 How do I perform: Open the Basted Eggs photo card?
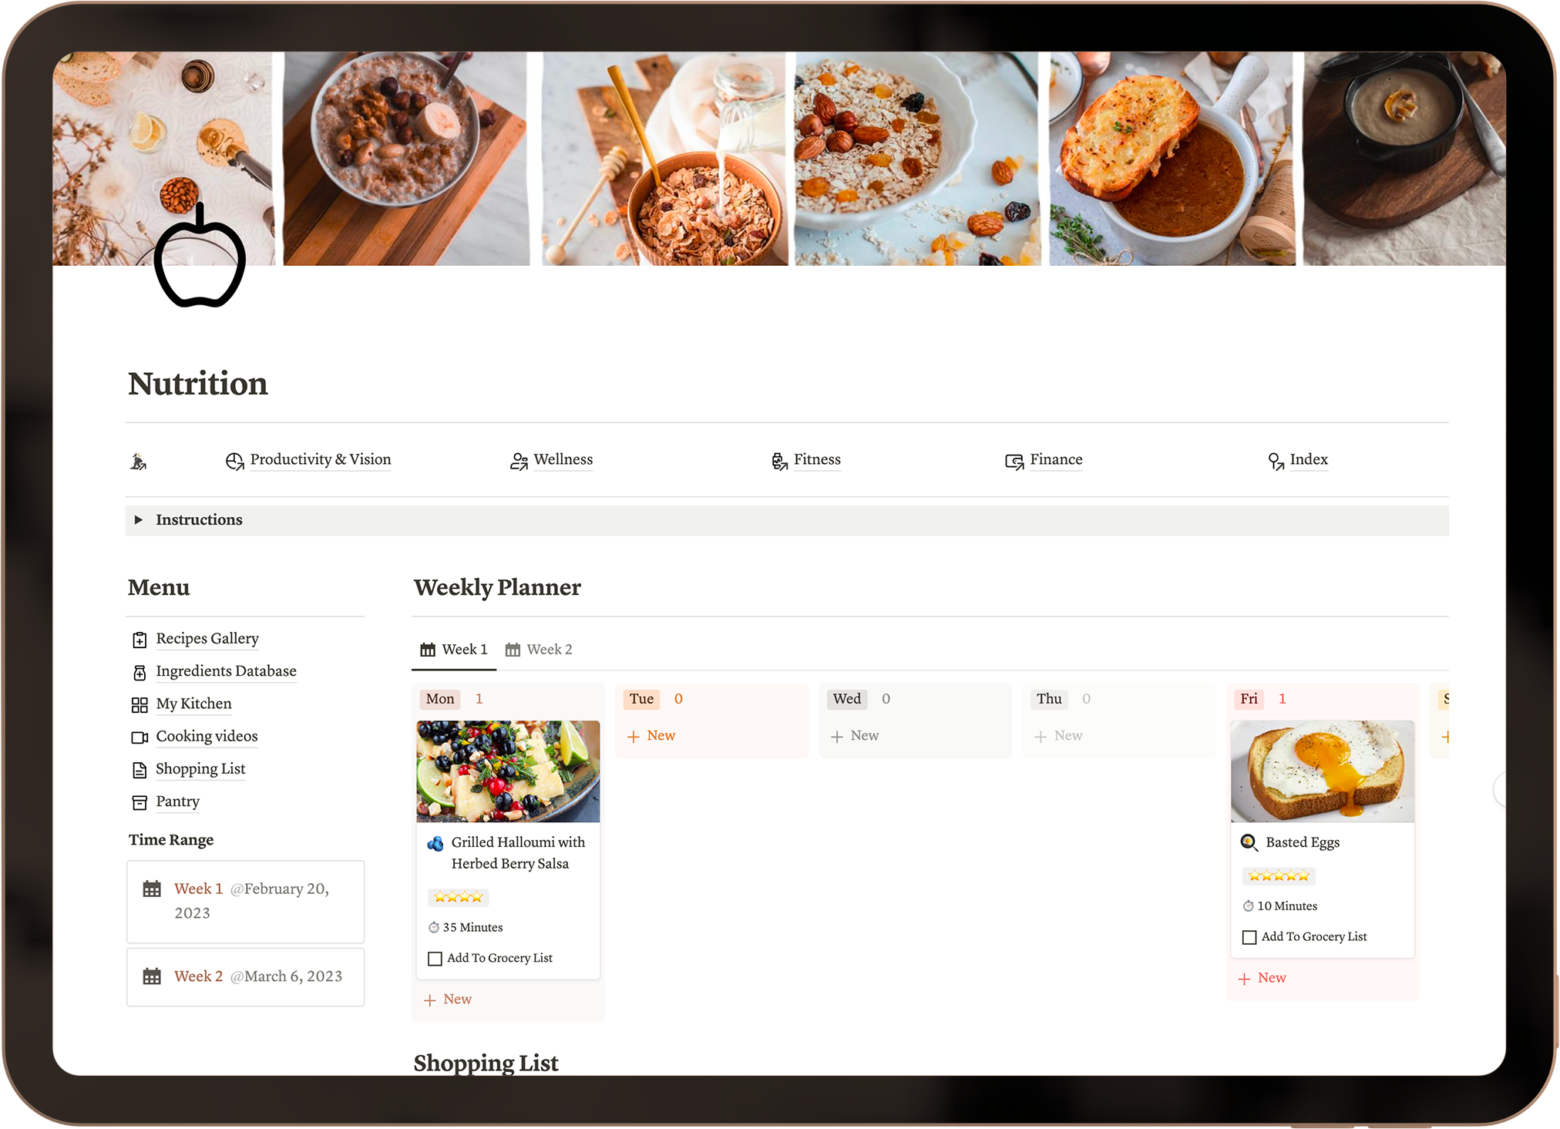[1323, 771]
